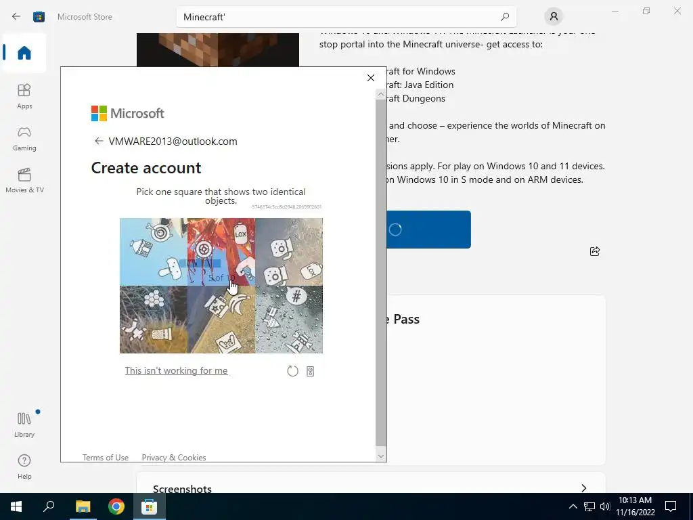Focus the search field containing Minecraft'
Viewport: 693px width, 520px height.
coord(346,17)
